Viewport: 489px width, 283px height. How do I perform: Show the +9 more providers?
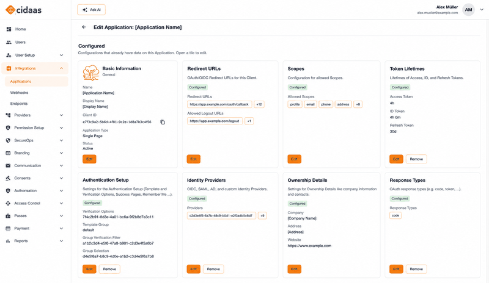tap(262, 215)
